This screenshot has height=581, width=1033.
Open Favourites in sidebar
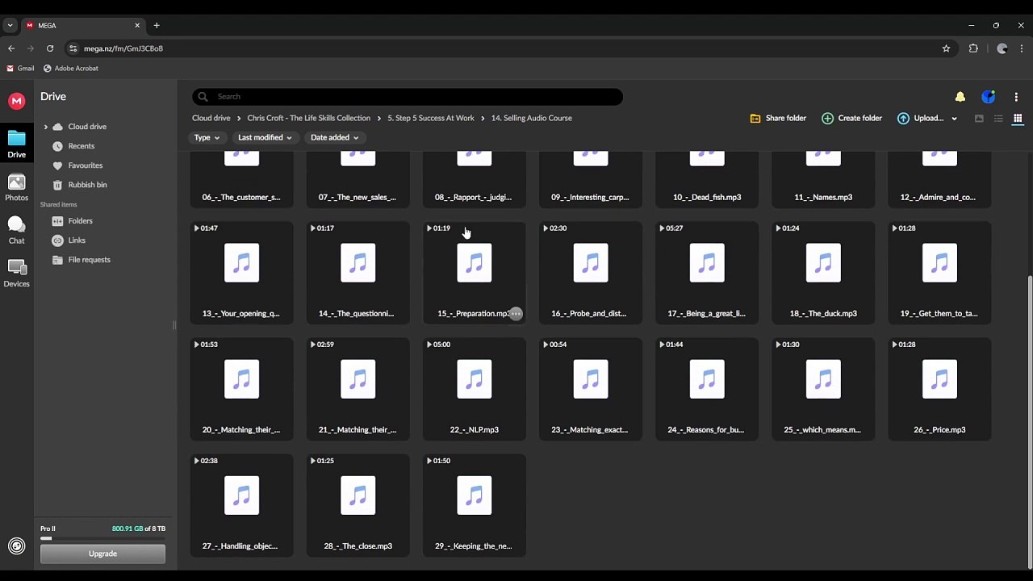click(86, 165)
